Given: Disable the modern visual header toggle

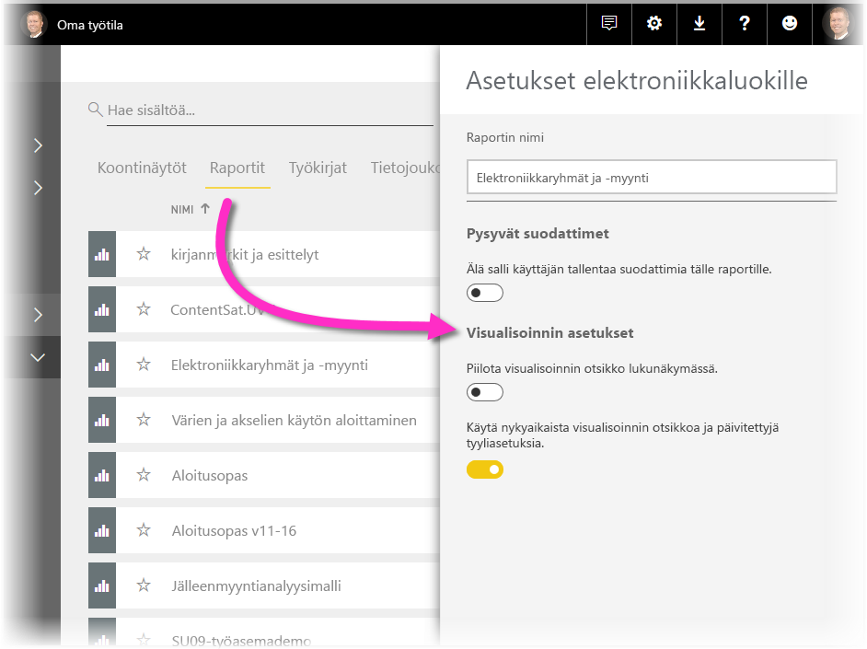Looking at the screenshot, I should tap(485, 469).
